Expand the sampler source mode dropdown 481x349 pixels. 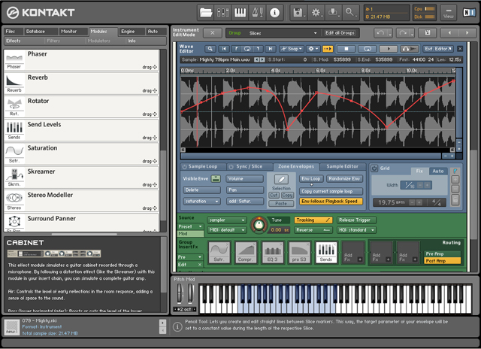(226, 220)
